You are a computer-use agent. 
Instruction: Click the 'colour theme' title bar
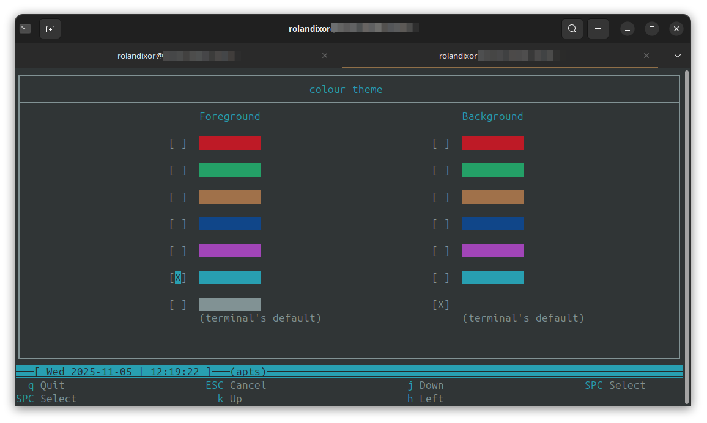pyautogui.click(x=346, y=89)
